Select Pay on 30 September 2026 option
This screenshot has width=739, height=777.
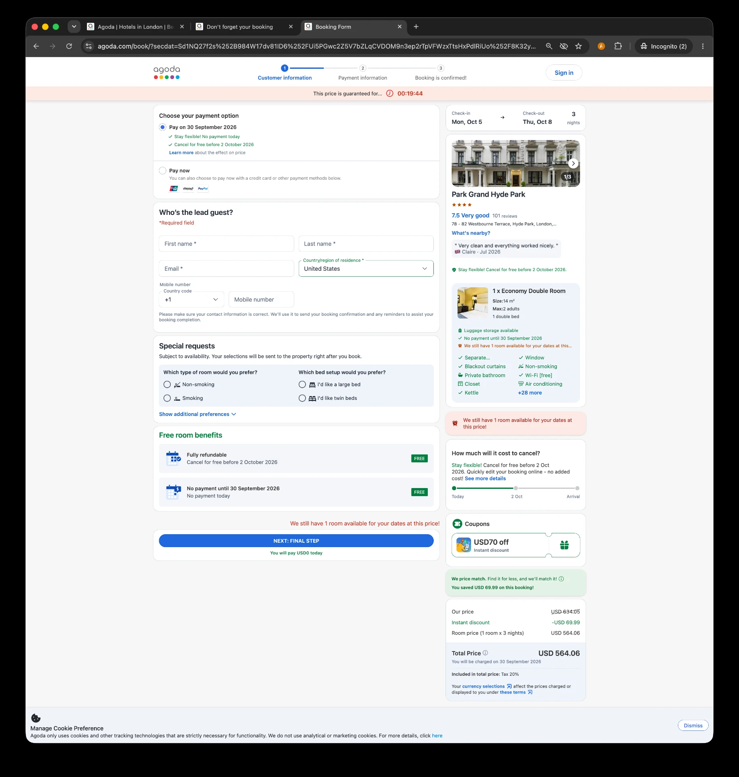163,127
